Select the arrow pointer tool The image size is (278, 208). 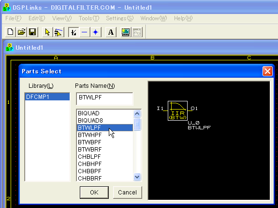47,32
